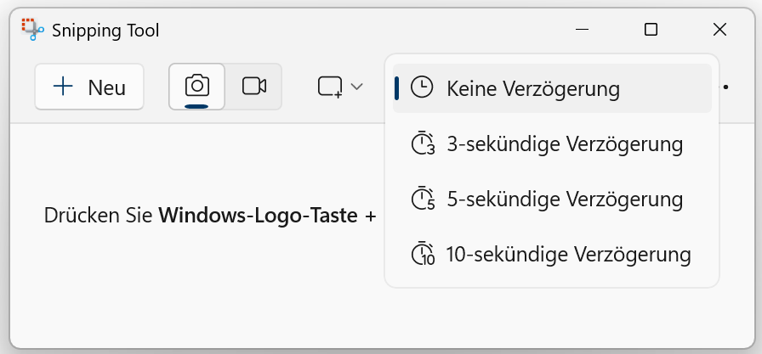The height and width of the screenshot is (354, 762).
Task: Click the 3-second timer icon
Action: [x=423, y=143]
